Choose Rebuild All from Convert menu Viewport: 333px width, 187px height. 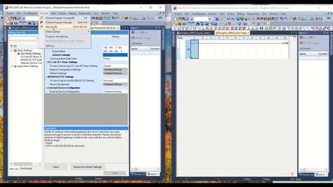65,27
